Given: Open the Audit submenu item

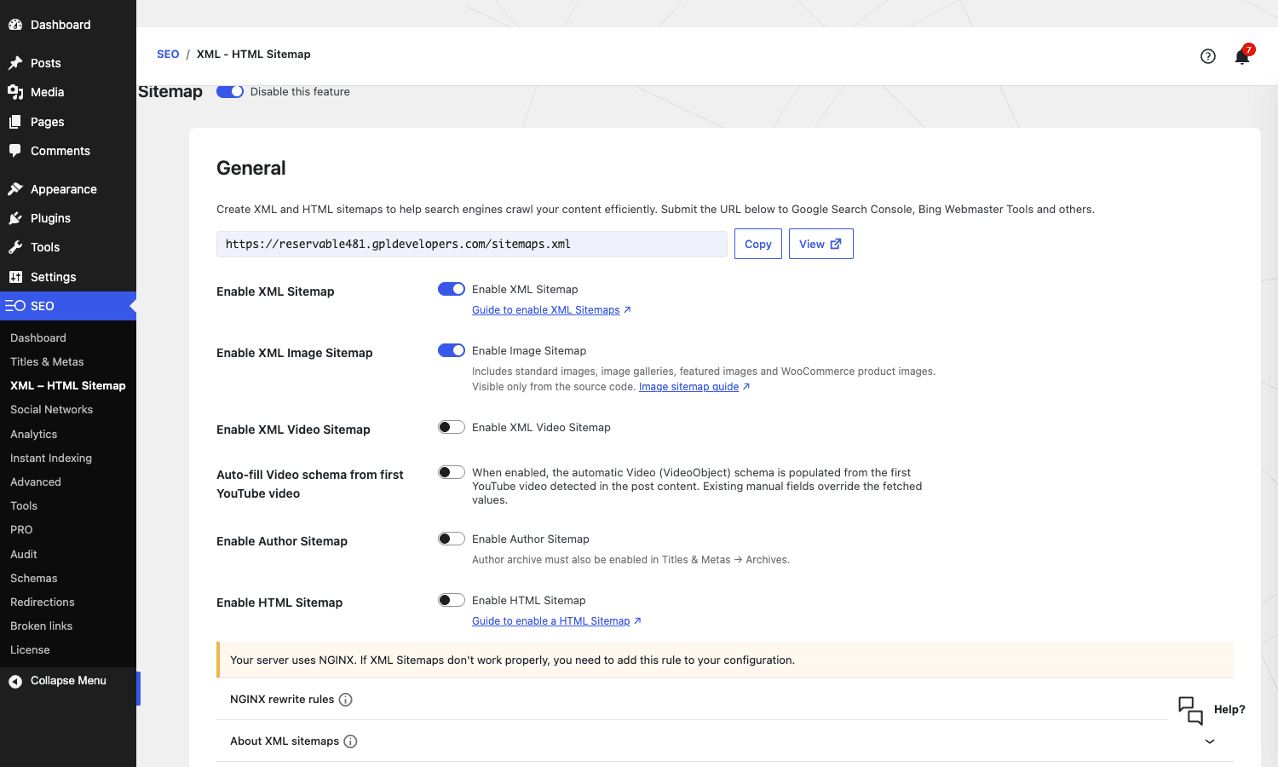Looking at the screenshot, I should [x=24, y=555].
